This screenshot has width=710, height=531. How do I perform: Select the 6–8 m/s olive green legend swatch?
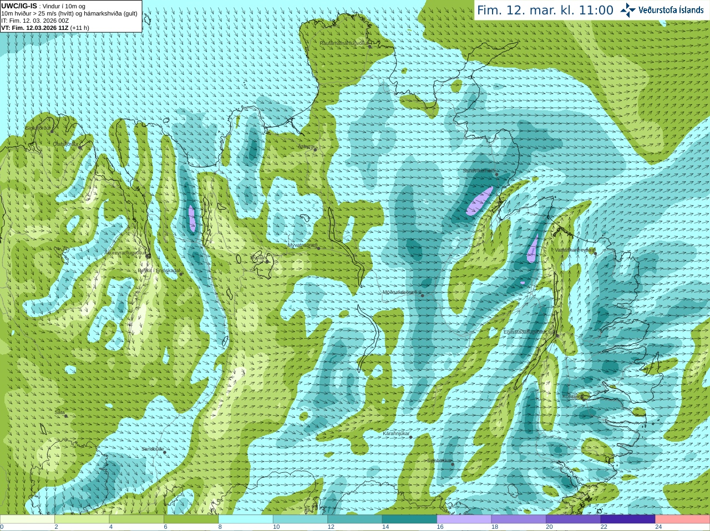coord(191,519)
